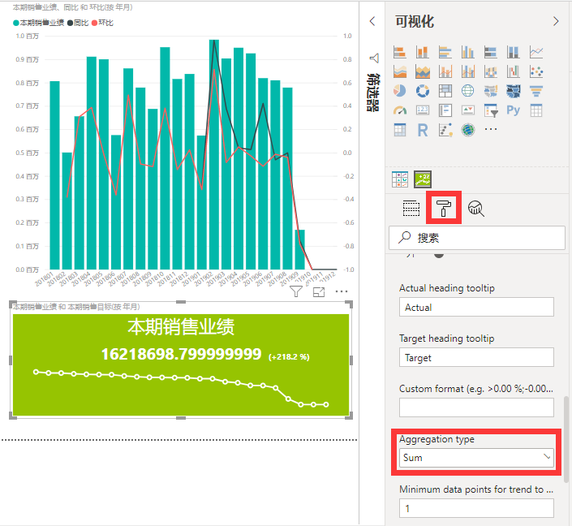Select the dark blue shape map visual

click(514, 91)
